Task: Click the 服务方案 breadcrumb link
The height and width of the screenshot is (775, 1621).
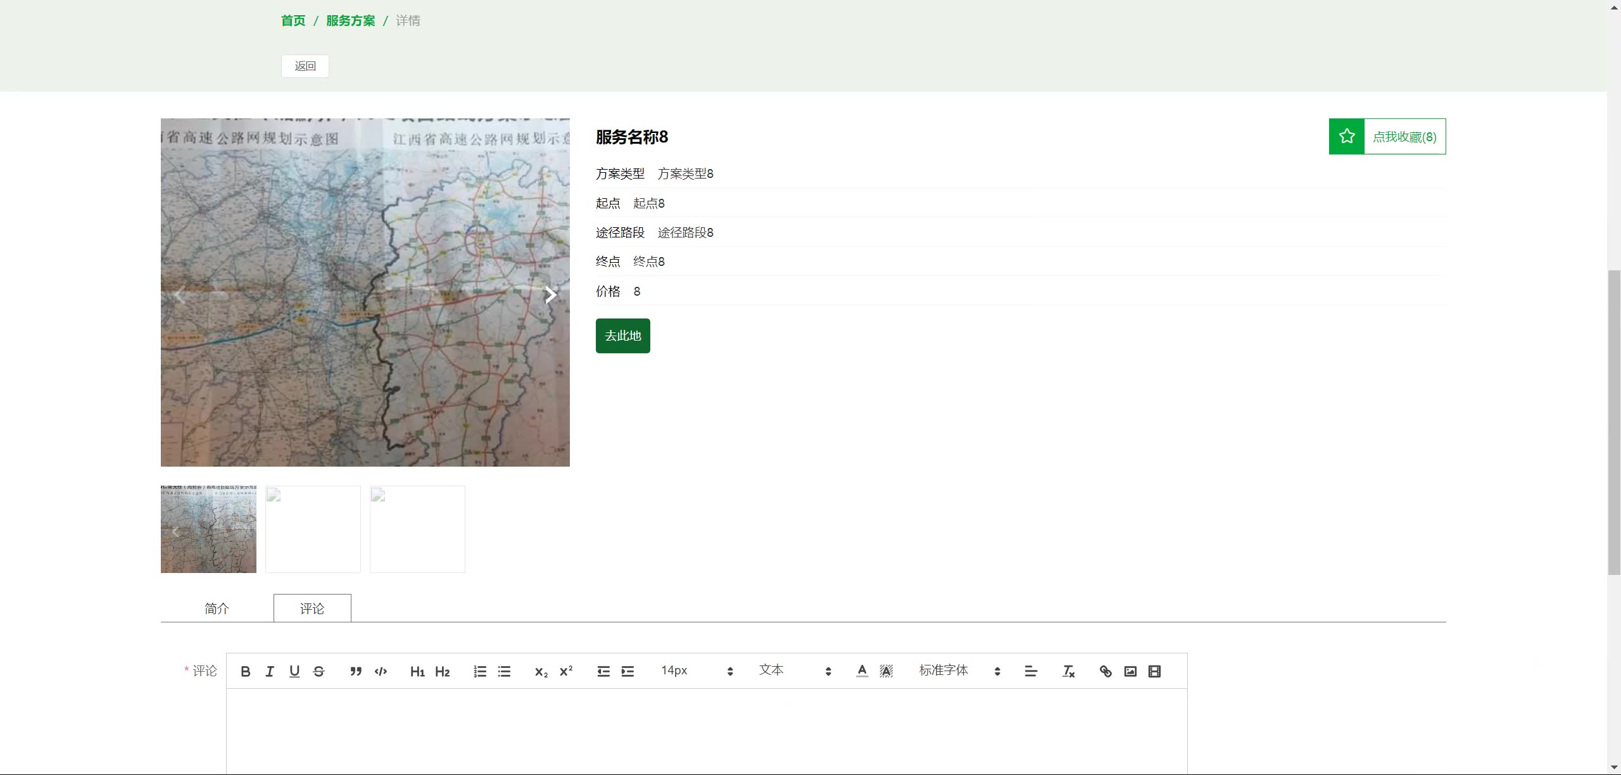Action: (x=351, y=21)
